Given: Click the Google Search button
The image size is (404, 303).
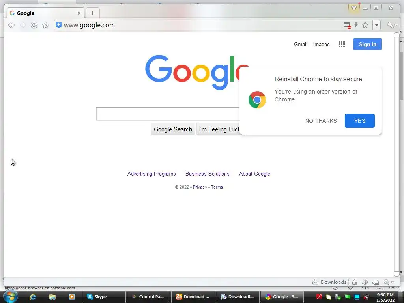Looking at the screenshot, I should pos(173,129).
